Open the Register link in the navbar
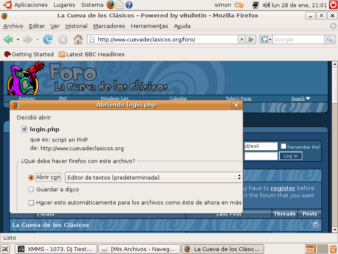This screenshot has width=338, height=254. point(27,99)
